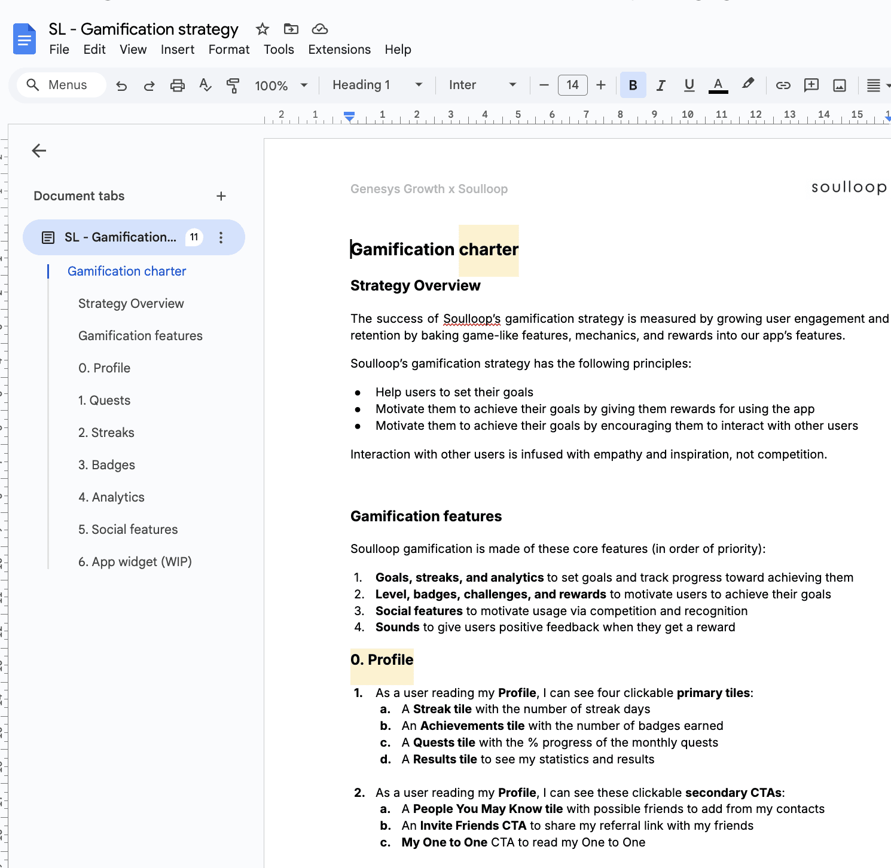Toggle Bold formatting

pos(633,85)
